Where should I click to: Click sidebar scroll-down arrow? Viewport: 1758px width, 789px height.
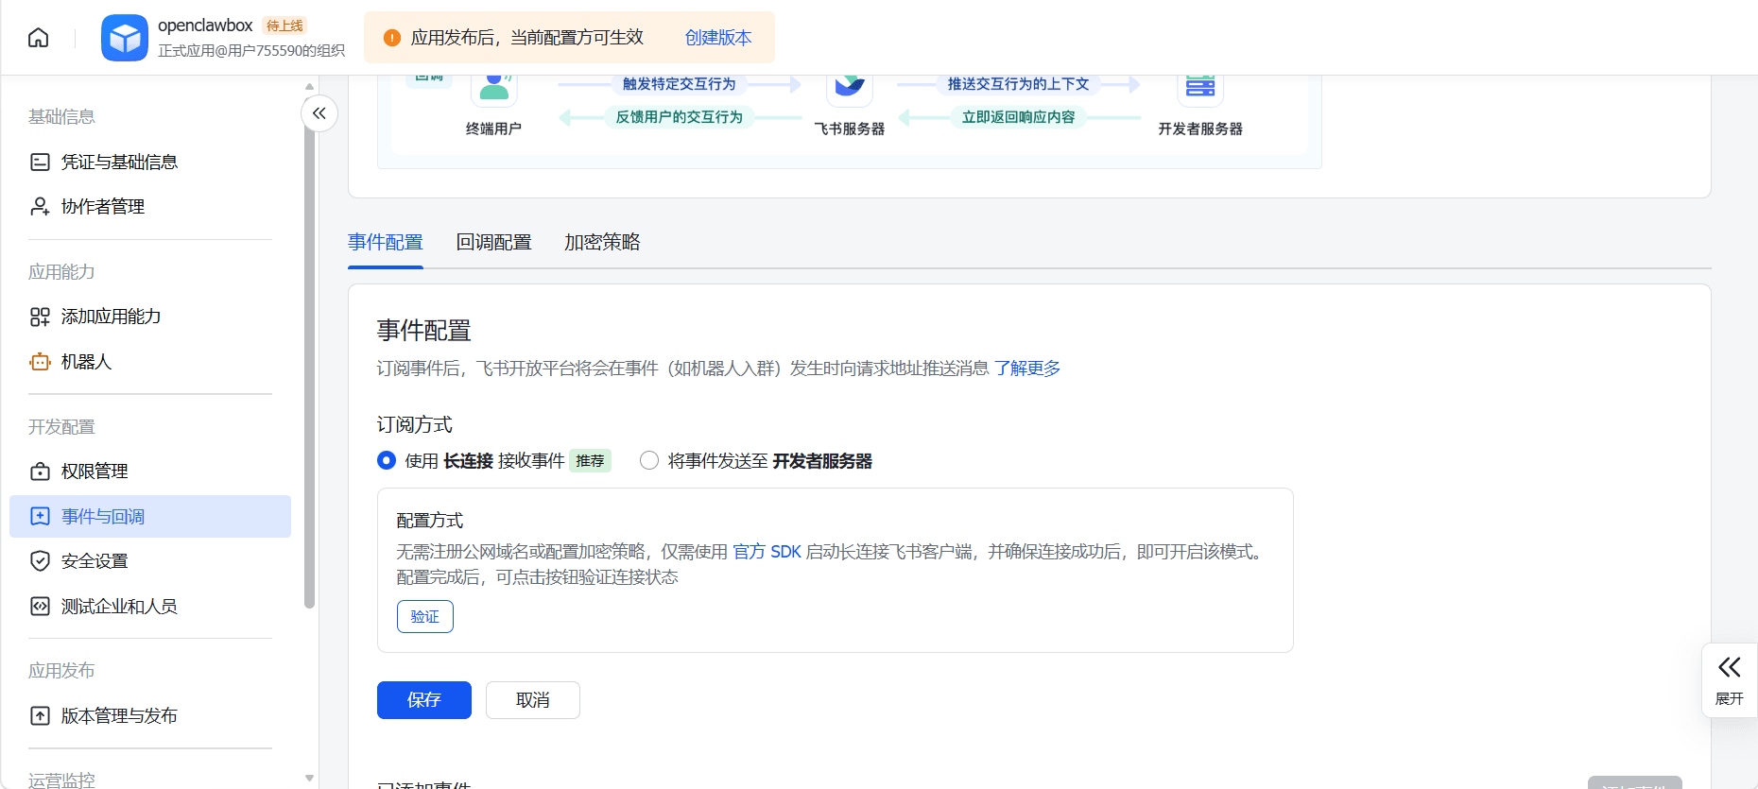pos(309,779)
